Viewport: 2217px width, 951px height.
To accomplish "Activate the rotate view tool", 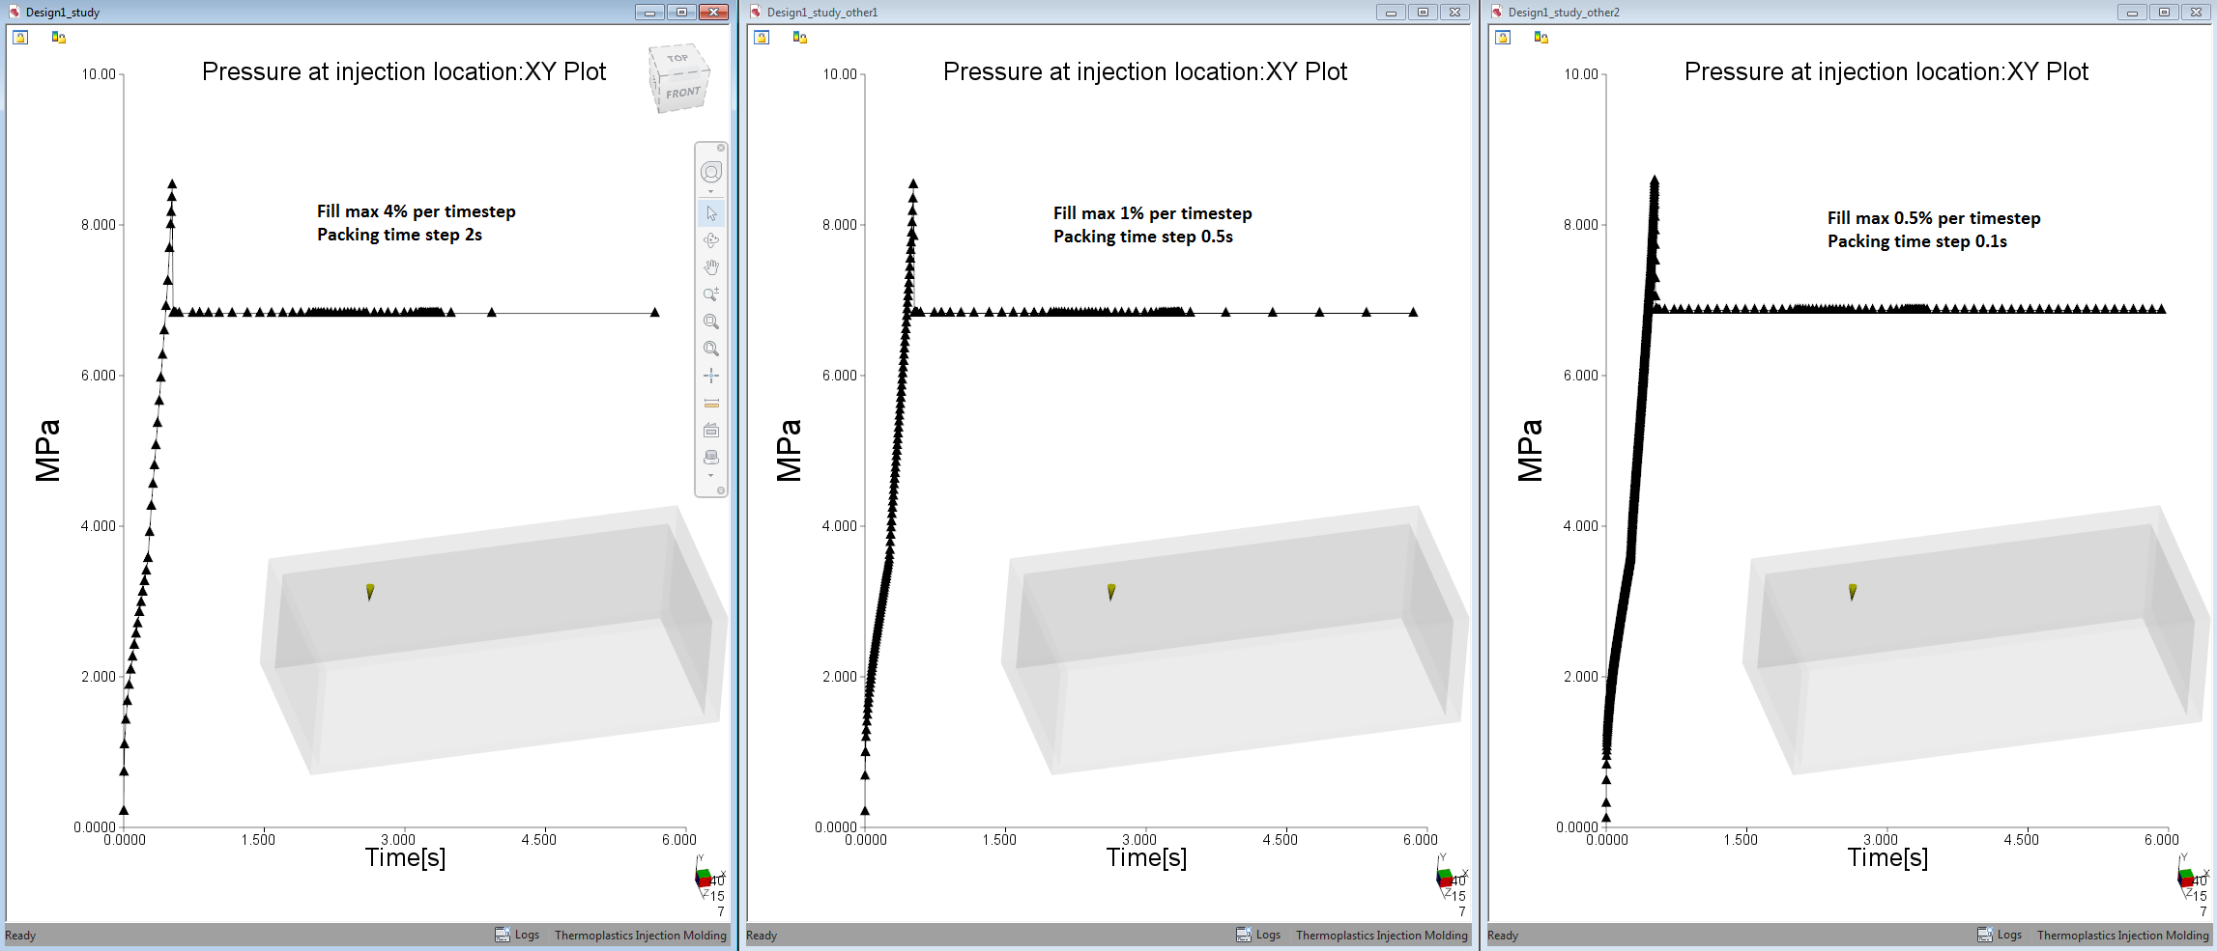I will [712, 240].
